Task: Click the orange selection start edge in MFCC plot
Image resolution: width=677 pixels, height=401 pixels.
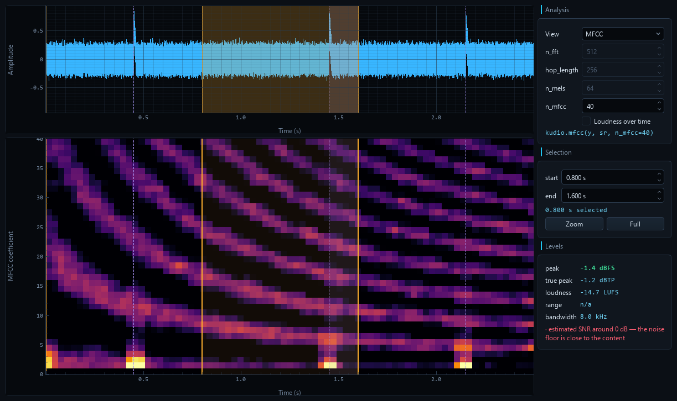Action: coord(202,256)
